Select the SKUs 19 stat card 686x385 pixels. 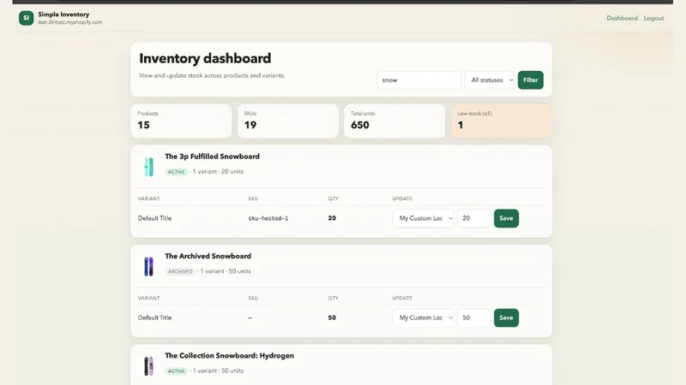click(x=288, y=121)
